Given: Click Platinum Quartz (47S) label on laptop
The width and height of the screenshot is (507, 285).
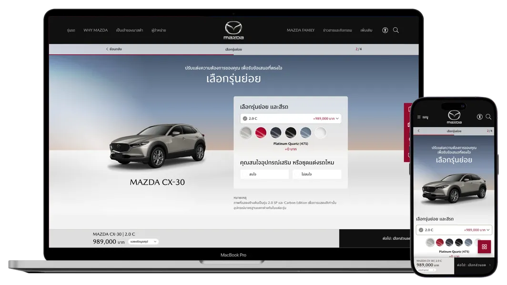Looking at the screenshot, I should tap(291, 144).
